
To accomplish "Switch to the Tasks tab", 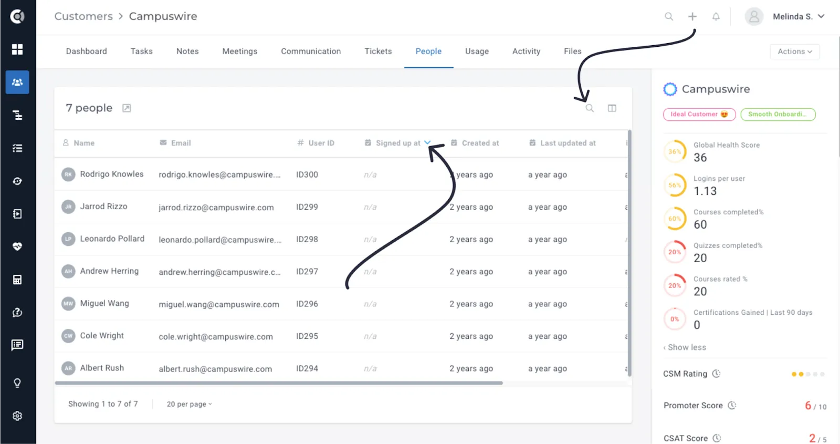I will tap(142, 51).
